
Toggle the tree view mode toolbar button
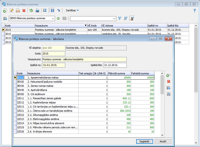[x=59, y=11]
